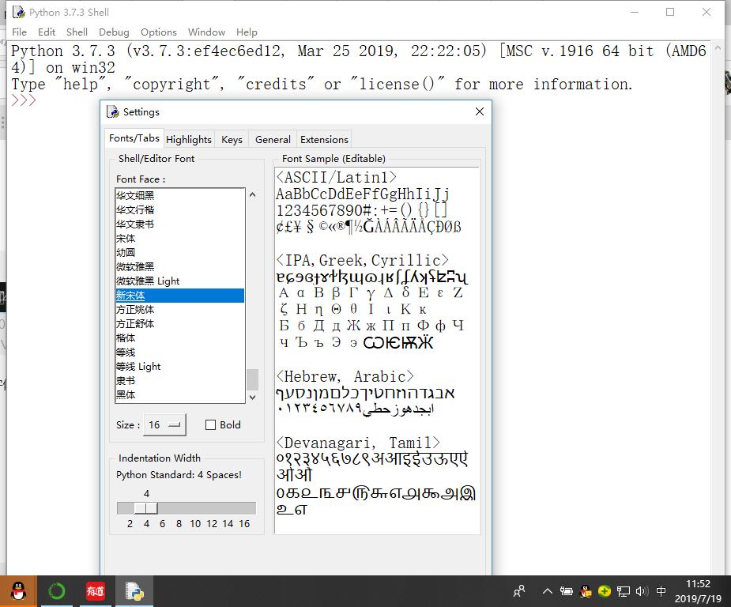Image resolution: width=731 pixels, height=607 pixels.
Task: Select font 微软雅黑 without Light
Action: pyautogui.click(x=180, y=266)
